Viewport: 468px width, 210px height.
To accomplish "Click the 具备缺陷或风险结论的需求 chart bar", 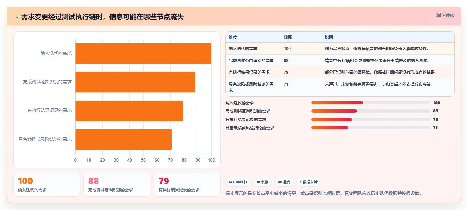I will (x=124, y=139).
